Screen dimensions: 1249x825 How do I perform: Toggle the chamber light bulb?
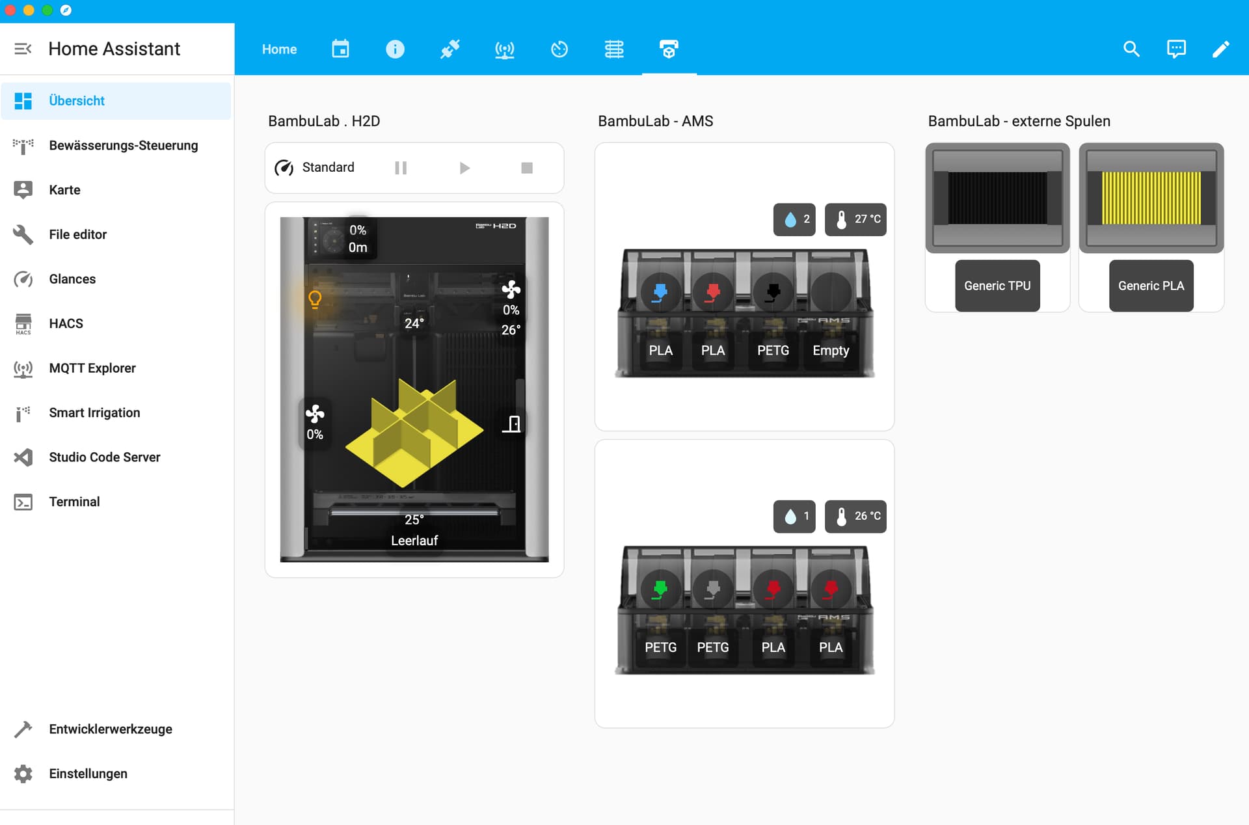pyautogui.click(x=315, y=299)
